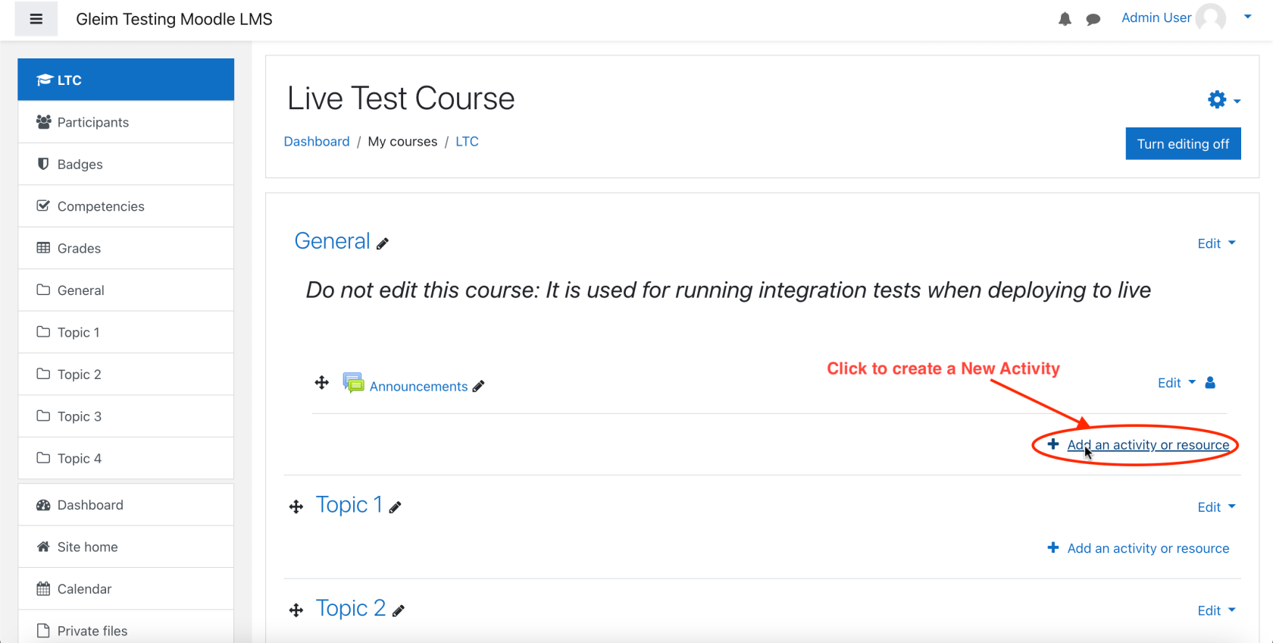This screenshot has height=643, width=1273.
Task: Select Participants in the sidebar
Action: (x=126, y=122)
